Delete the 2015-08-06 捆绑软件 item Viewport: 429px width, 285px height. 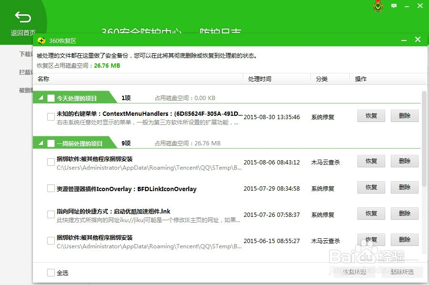coord(405,161)
